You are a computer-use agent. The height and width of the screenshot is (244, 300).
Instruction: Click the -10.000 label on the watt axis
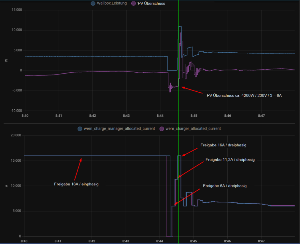coord(15,111)
